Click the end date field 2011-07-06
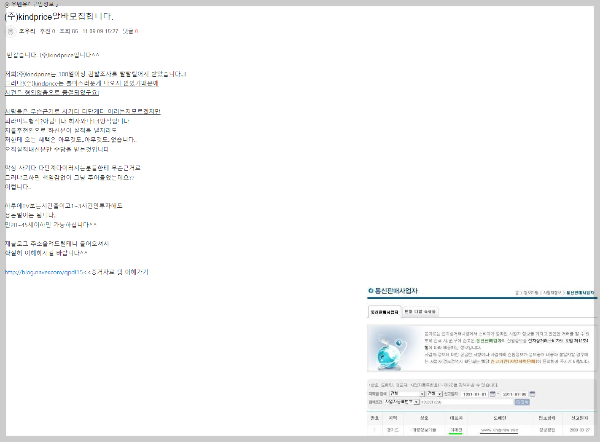This screenshot has height=442, width=600. pos(514,394)
